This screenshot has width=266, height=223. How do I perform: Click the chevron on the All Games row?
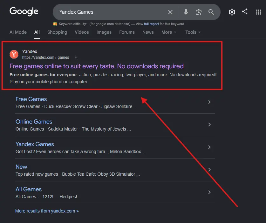(209, 192)
